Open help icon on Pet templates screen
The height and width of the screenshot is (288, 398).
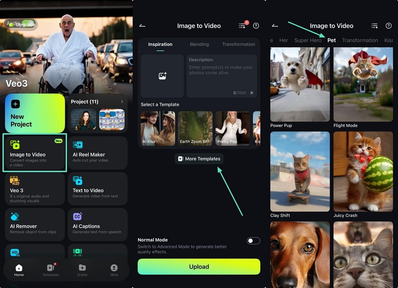click(x=389, y=26)
